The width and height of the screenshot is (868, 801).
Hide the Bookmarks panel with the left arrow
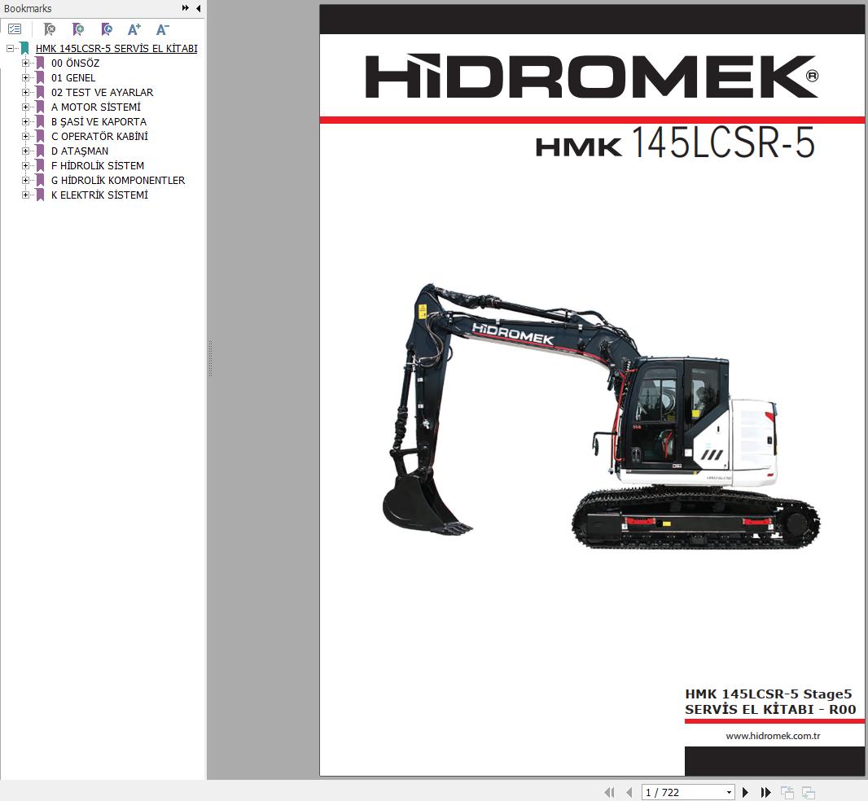(198, 8)
